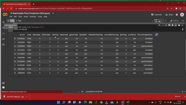Mirror cell in tab icon

(176, 25)
